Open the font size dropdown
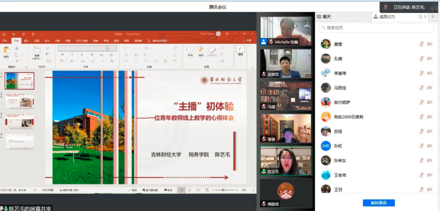Screen dimensions: 440x211 coord(112,48)
